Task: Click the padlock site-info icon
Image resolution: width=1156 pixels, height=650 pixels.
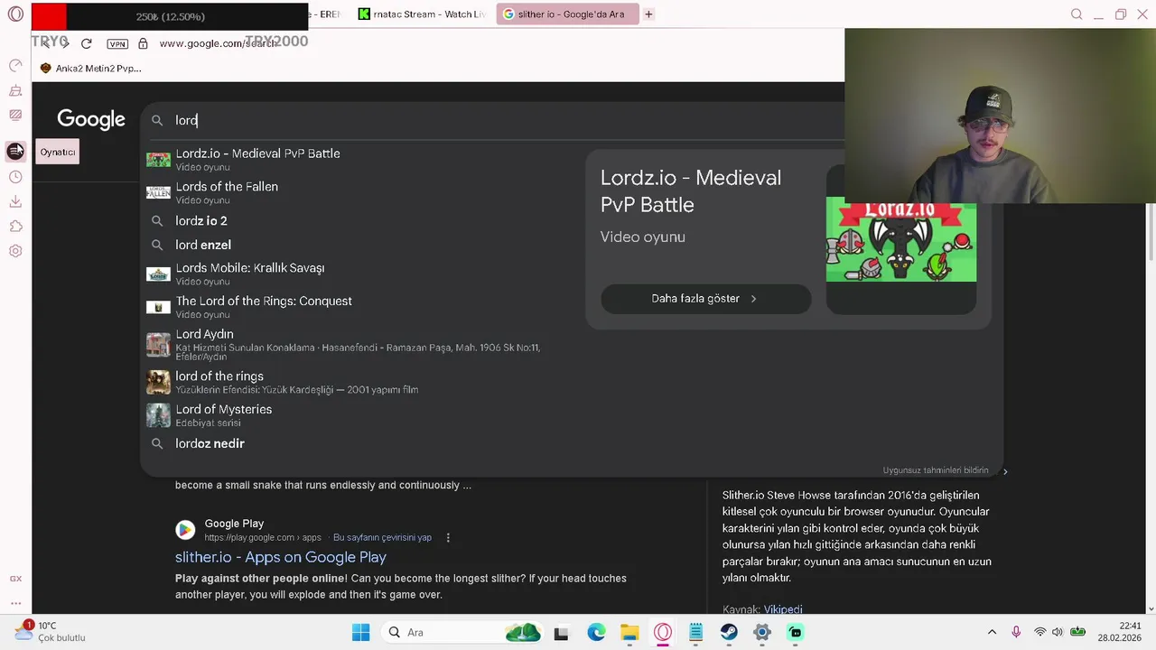Action: [143, 43]
